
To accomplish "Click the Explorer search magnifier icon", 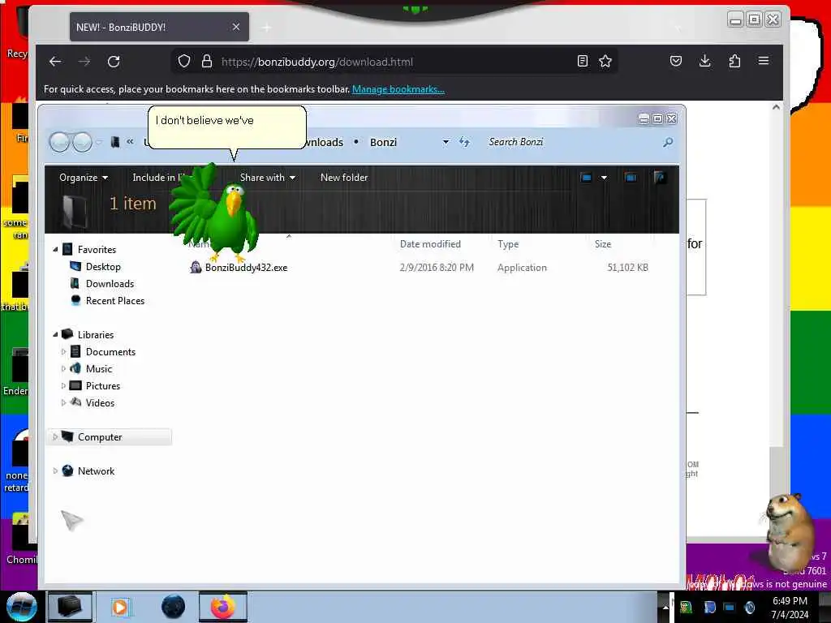I will pos(668,142).
